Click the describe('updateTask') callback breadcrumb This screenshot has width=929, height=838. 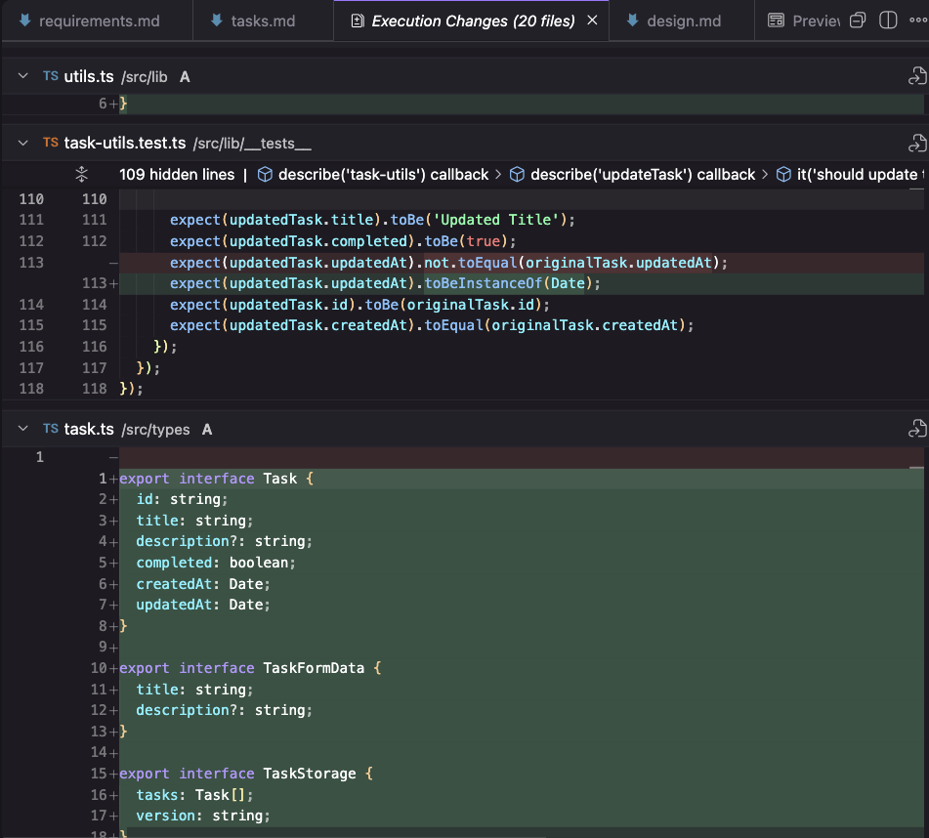coord(643,175)
